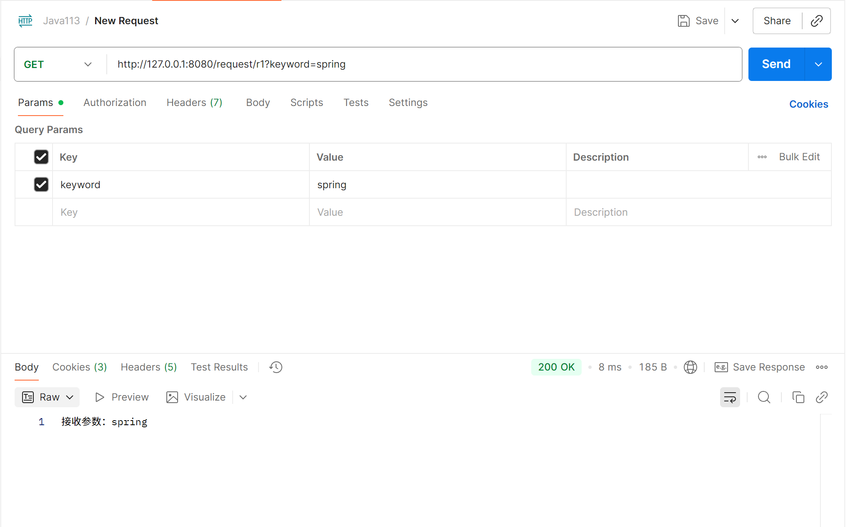Open search in response body

pos(764,397)
